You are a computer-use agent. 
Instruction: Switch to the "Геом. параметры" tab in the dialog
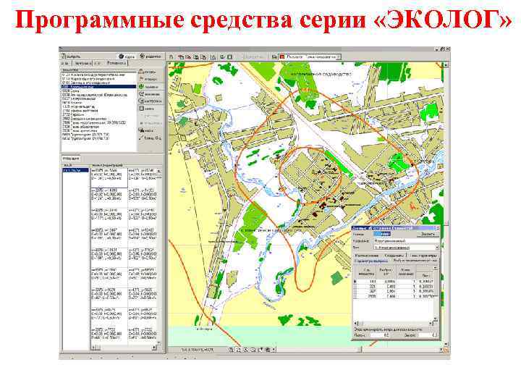pos(423,256)
